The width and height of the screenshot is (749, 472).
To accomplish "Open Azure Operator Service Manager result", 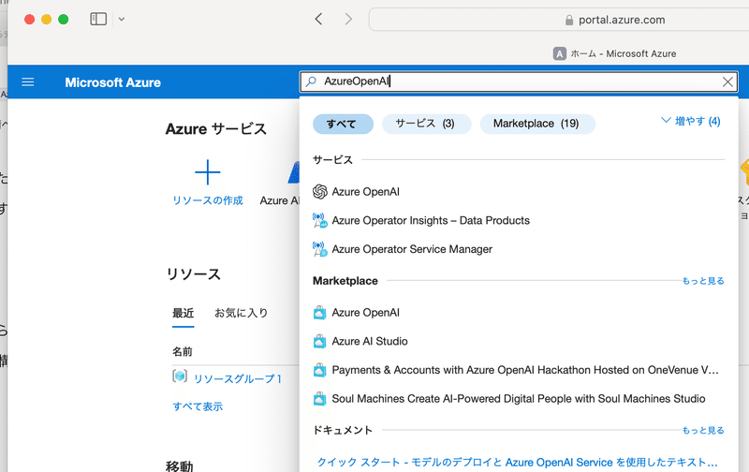I will click(412, 249).
